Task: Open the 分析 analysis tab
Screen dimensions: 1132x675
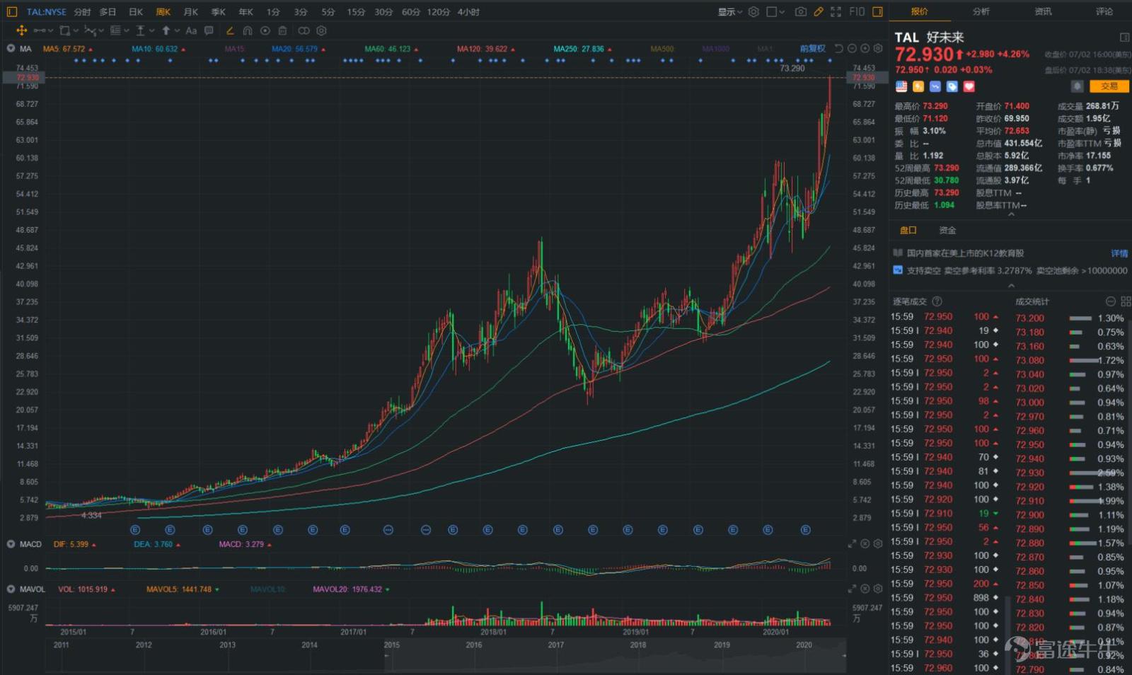Action: [x=981, y=11]
